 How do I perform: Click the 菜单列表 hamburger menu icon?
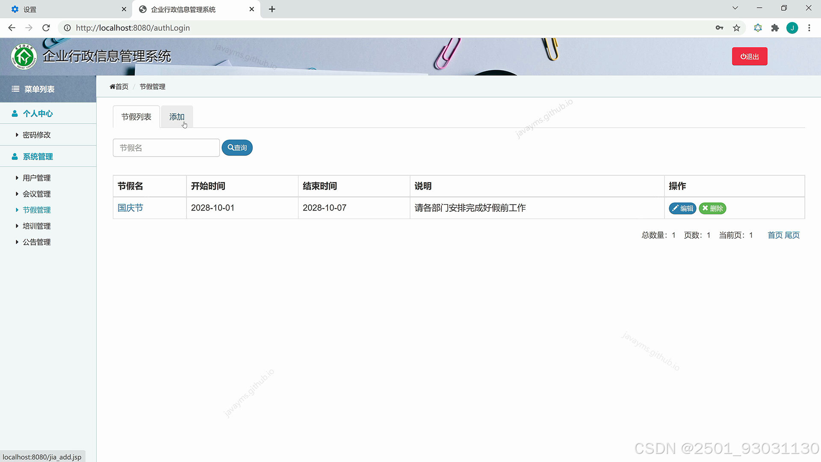pos(15,89)
